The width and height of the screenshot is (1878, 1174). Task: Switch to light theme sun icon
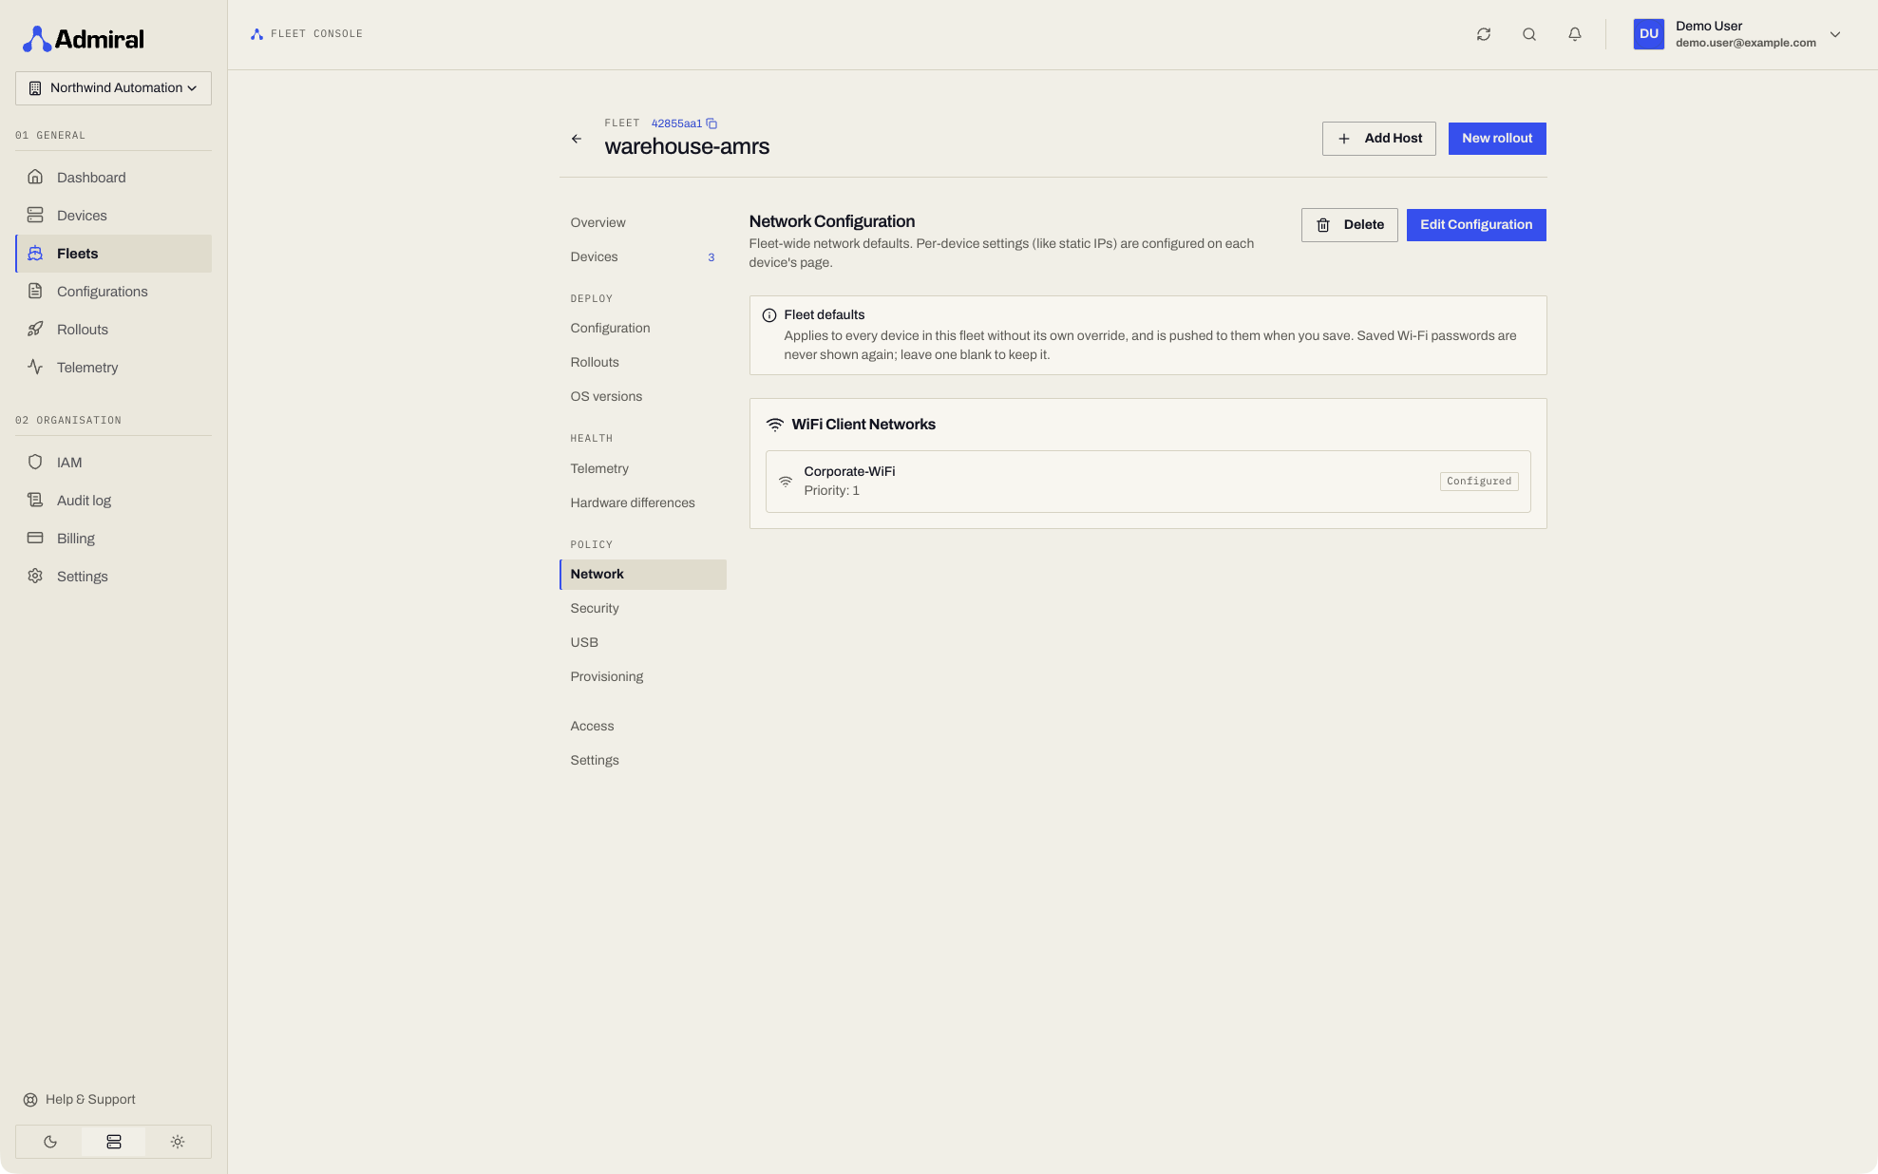pyautogui.click(x=178, y=1142)
